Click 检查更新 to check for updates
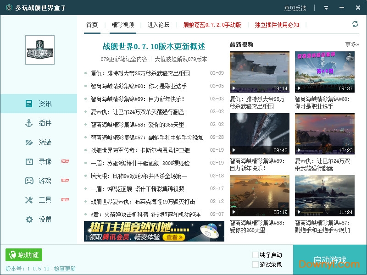The image size is (367, 275). point(64,268)
